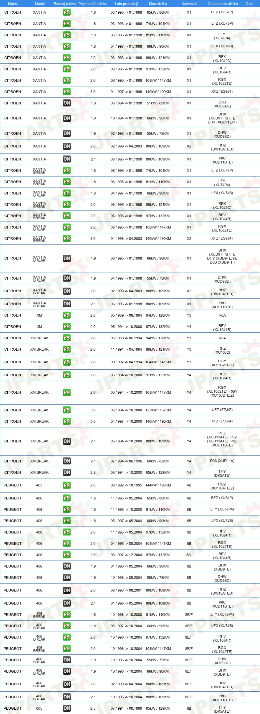The width and height of the screenshot is (260, 714).
Task: Click production years '06.1998 -> 08.2001'
Action: [x=126, y=590]
